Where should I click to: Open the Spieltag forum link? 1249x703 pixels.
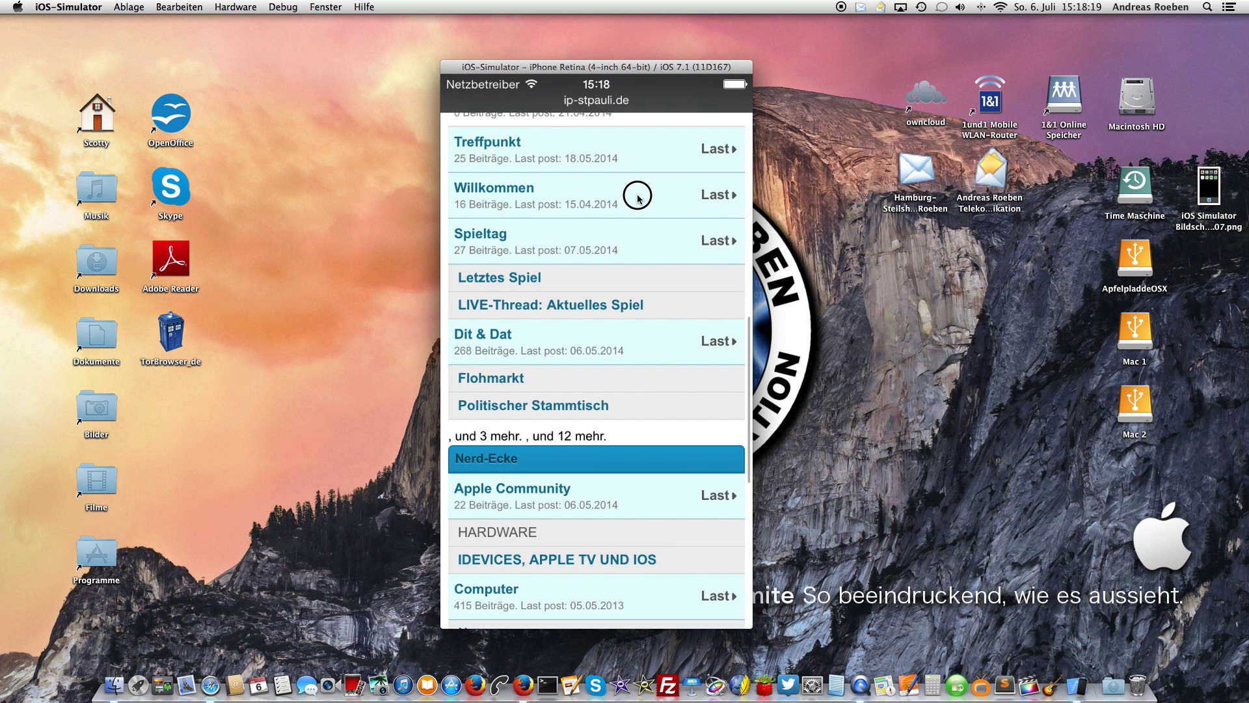(x=480, y=234)
